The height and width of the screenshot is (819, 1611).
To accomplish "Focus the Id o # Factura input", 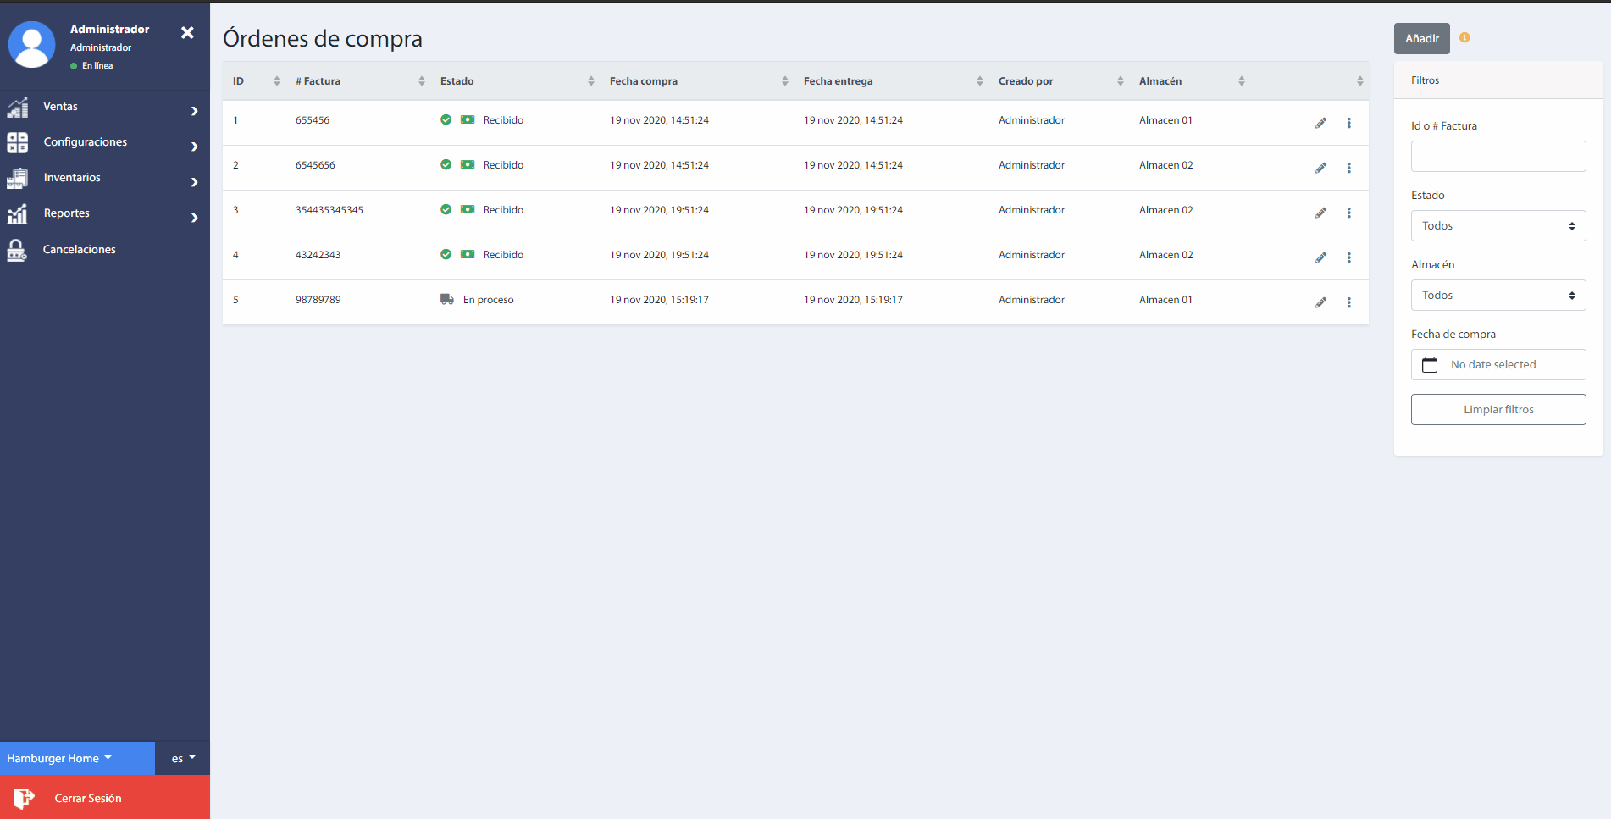I will coord(1498,157).
